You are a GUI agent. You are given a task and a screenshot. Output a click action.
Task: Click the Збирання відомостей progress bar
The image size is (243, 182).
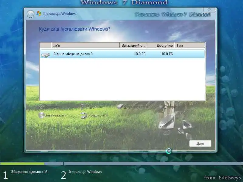[32, 163]
